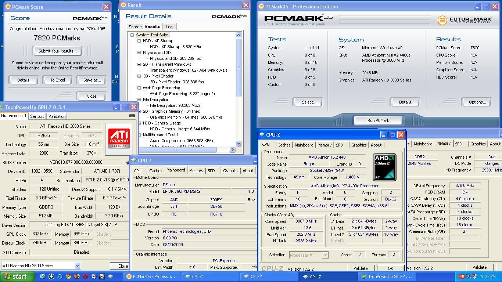Click Validate in the front CPU-Z window
The image size is (502, 282).
coord(360,268)
